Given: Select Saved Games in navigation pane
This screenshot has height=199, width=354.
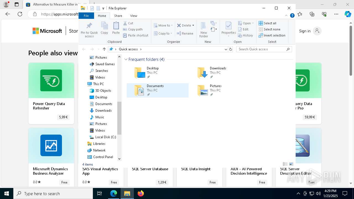Looking at the screenshot, I should coord(102,64).
